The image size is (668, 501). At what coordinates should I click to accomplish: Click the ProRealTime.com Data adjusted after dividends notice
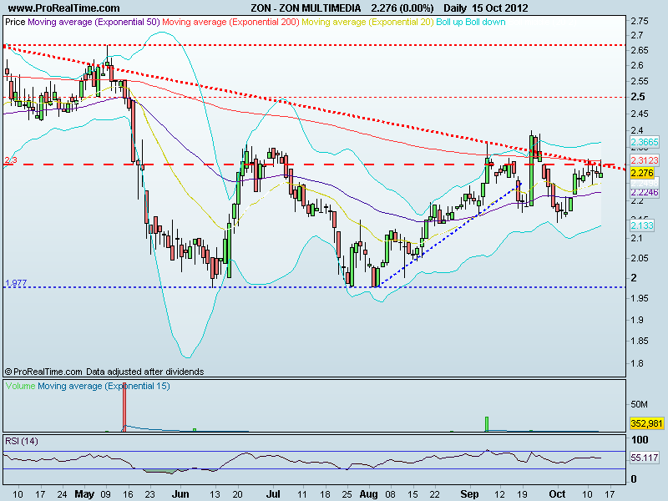pyautogui.click(x=104, y=372)
